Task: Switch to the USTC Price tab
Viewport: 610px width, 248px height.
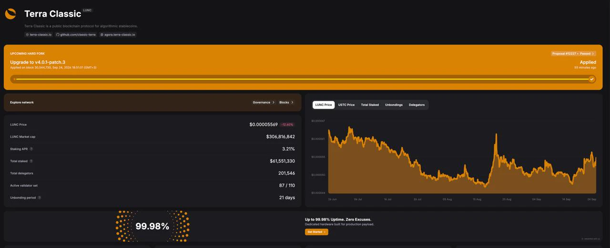Action: click(x=346, y=105)
